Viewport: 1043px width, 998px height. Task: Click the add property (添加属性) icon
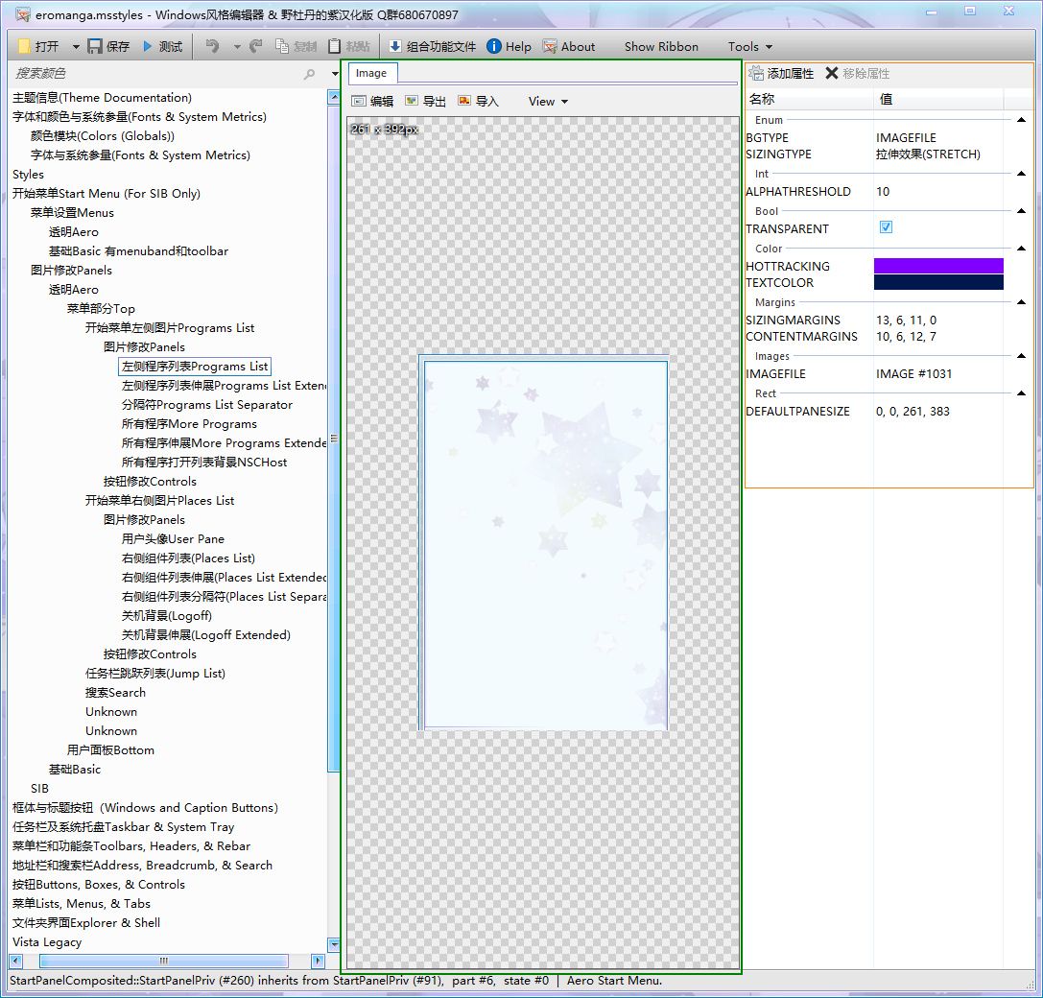point(756,73)
